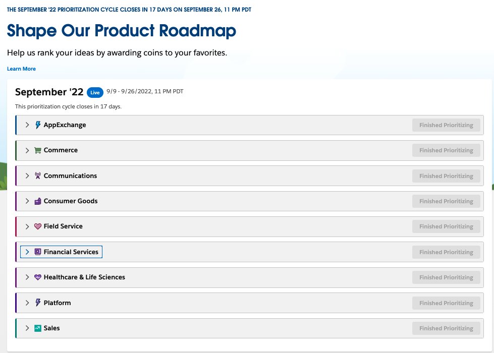This screenshot has width=494, height=353.
Task: Click the 9/9 - 9/26/2022 date range text
Action: pos(145,91)
